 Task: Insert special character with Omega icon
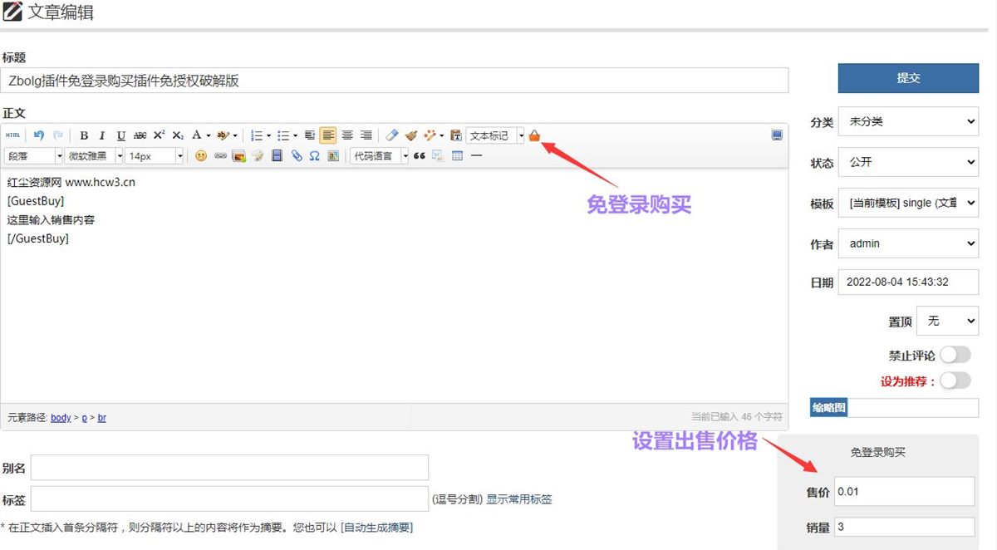(x=314, y=156)
